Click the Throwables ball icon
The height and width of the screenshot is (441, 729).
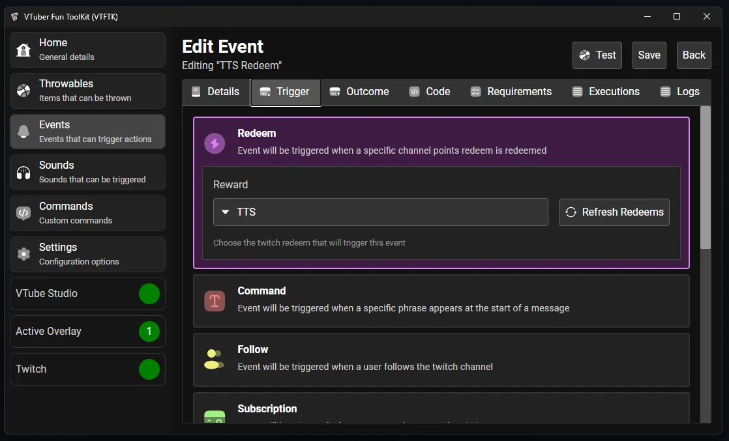click(x=23, y=91)
